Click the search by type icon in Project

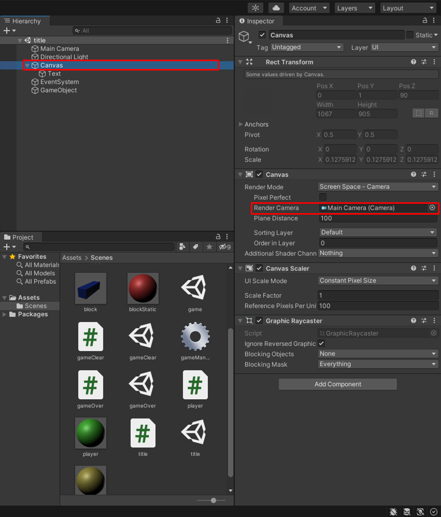point(182,247)
